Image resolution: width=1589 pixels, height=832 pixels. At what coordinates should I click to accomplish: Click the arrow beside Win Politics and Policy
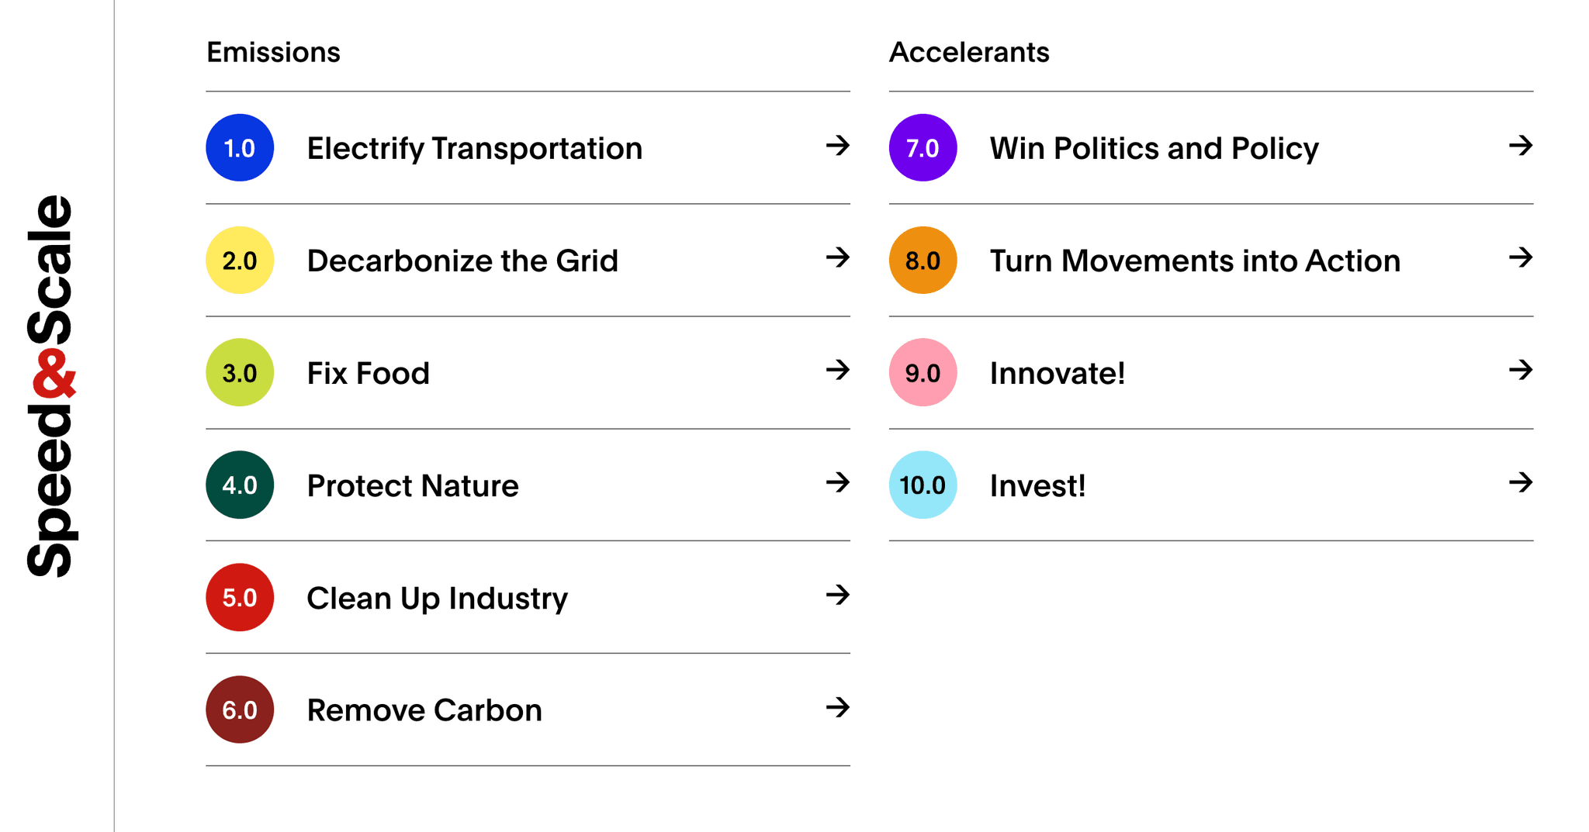(1521, 146)
